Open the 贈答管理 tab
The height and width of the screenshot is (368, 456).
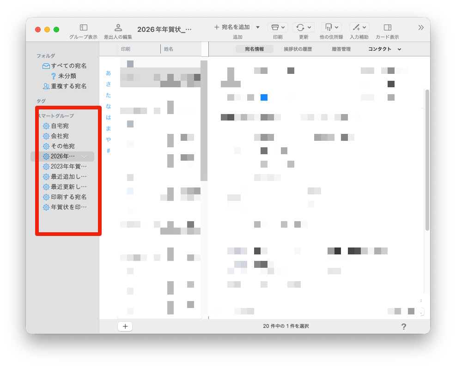(x=341, y=49)
